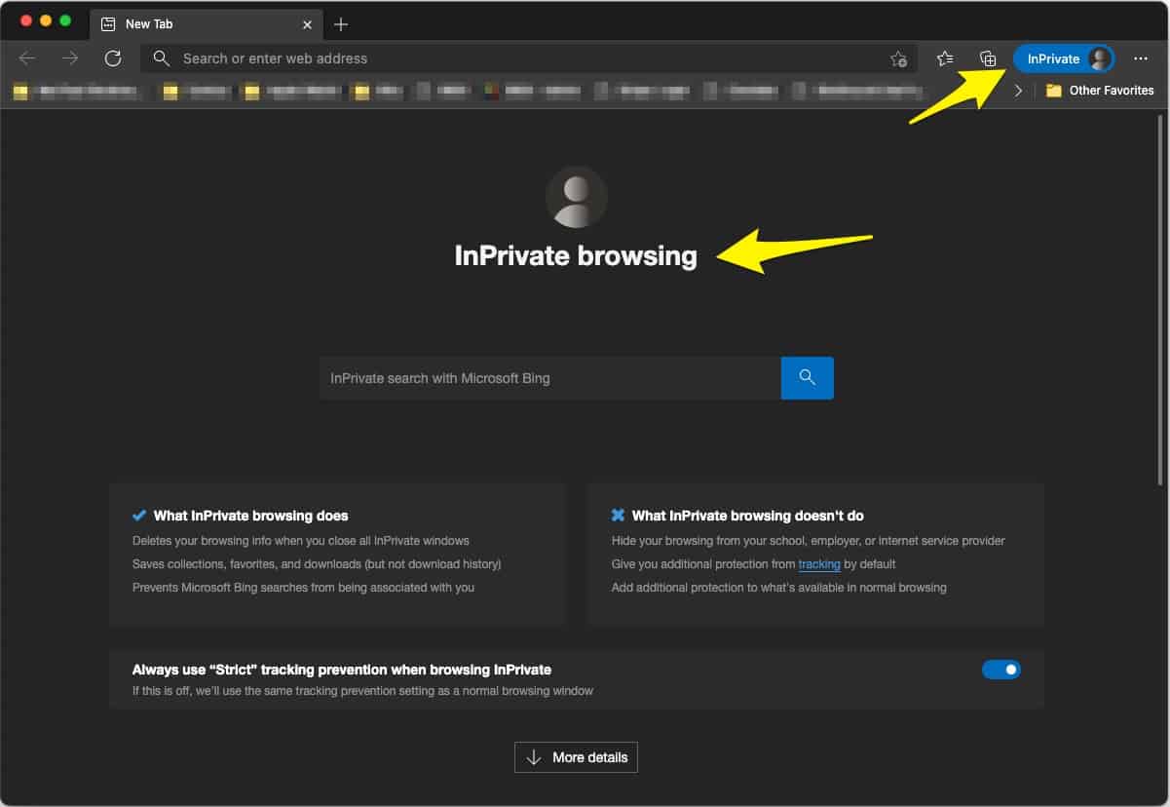Open the Other Favorites folder

pyautogui.click(x=1100, y=91)
